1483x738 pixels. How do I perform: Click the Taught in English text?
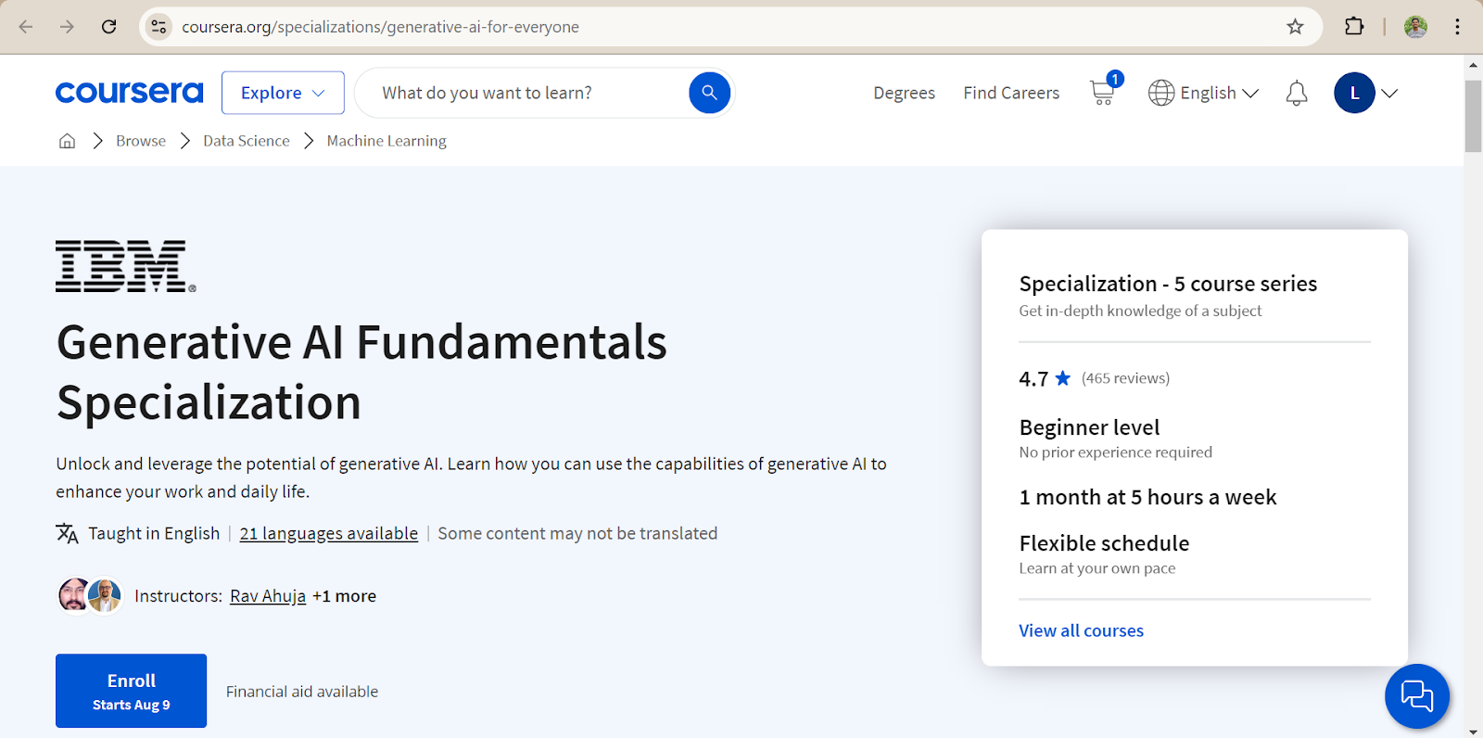click(x=154, y=533)
